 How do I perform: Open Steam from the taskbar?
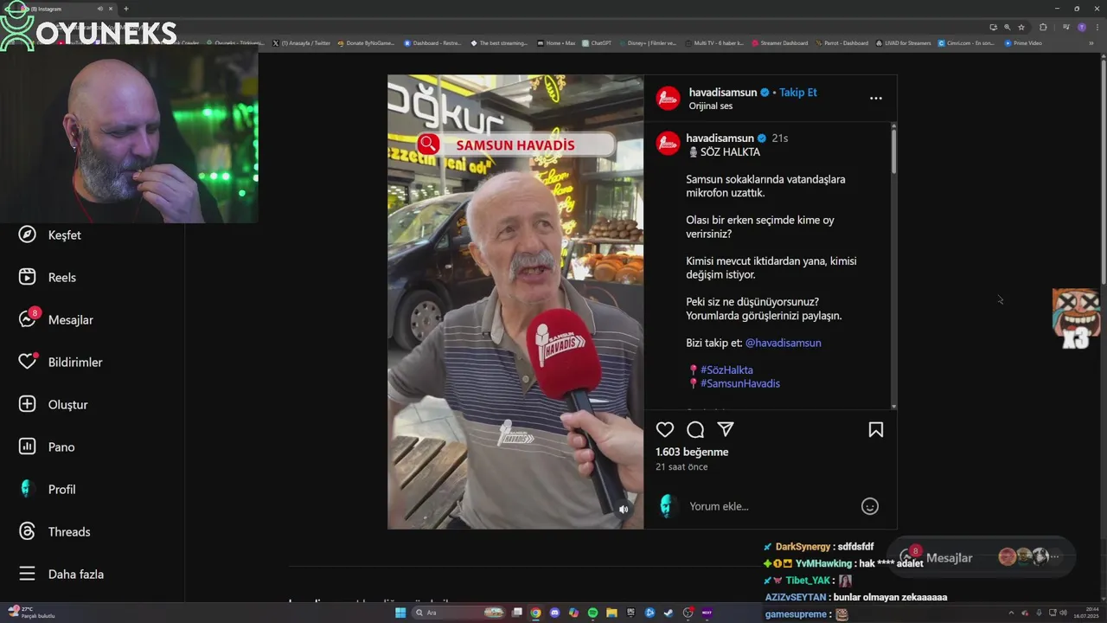pyautogui.click(x=669, y=613)
